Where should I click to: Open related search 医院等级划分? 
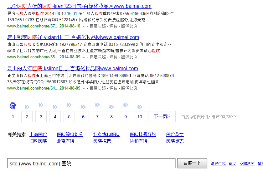pyautogui.click(x=70, y=134)
